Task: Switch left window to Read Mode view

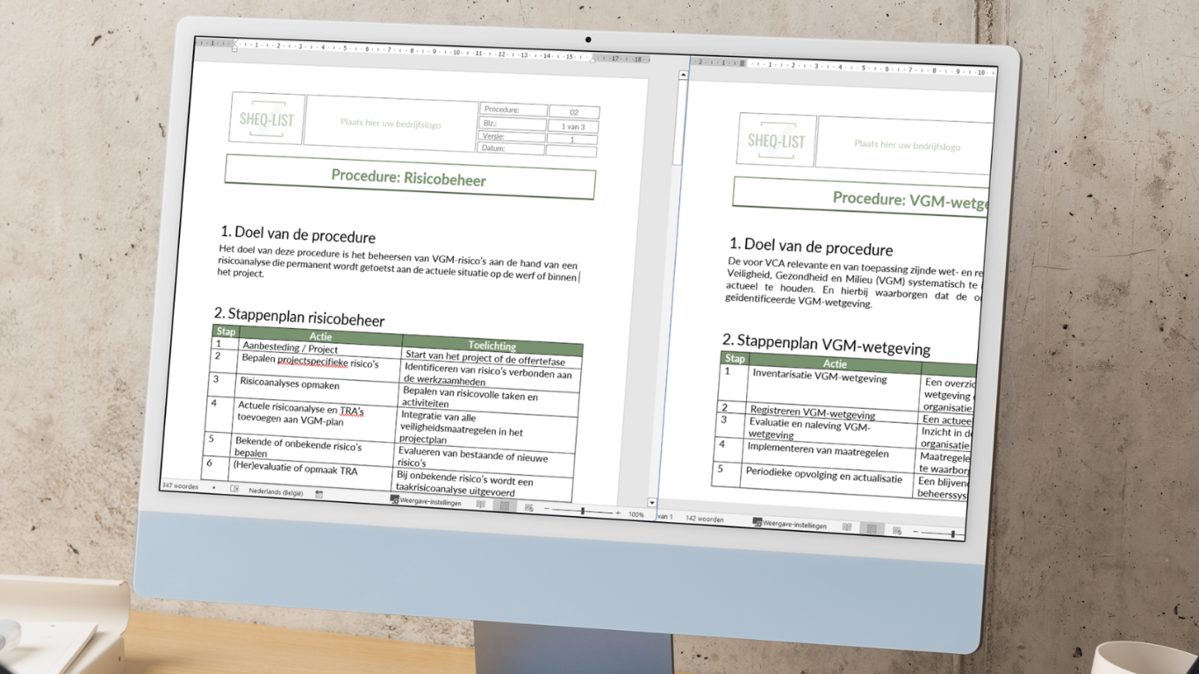Action: tap(479, 505)
